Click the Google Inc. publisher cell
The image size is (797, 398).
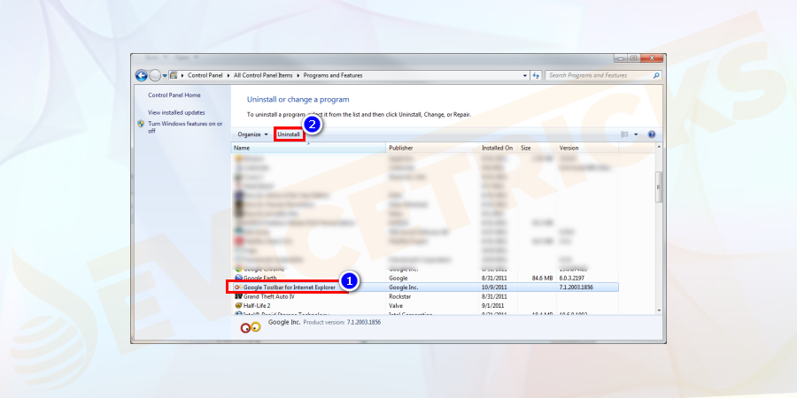coord(403,287)
